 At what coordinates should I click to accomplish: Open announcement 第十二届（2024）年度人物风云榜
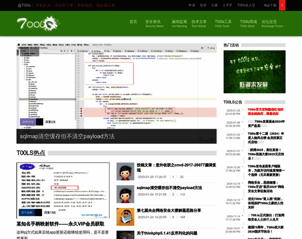(x=266, y=138)
